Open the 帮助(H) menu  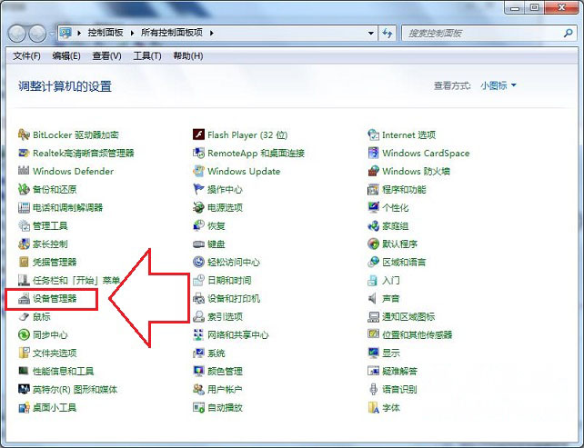(188, 56)
